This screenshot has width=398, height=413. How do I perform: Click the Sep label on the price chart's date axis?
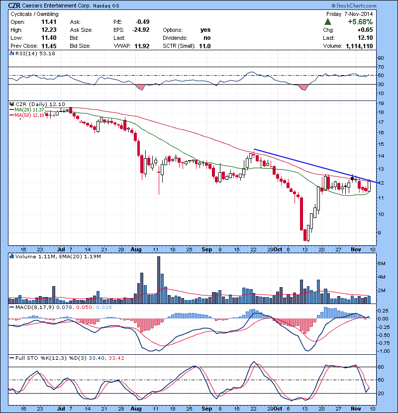[207, 249]
